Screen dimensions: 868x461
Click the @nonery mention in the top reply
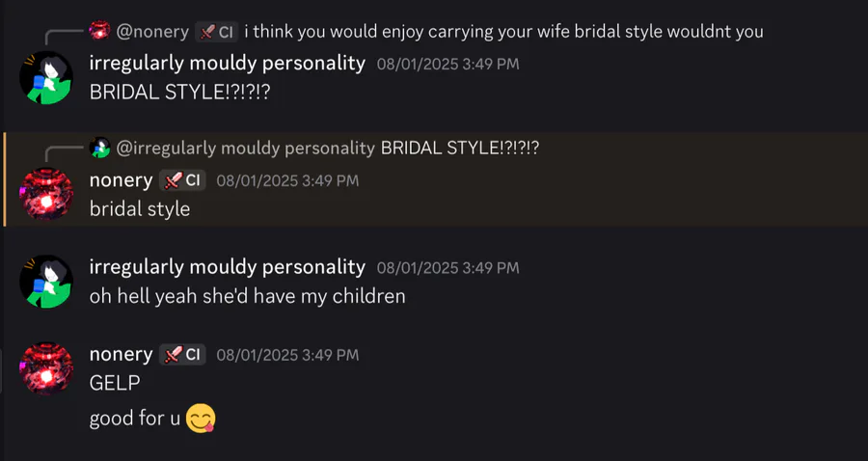tap(152, 32)
